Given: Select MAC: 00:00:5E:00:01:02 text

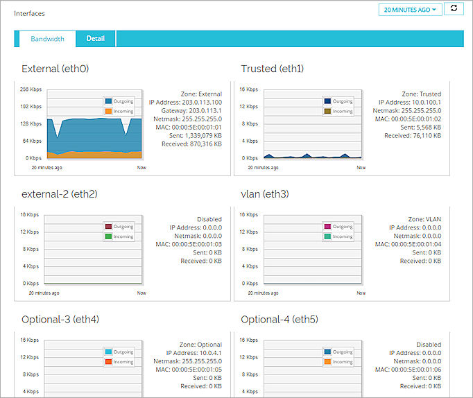Looking at the screenshot, I should [408, 119].
